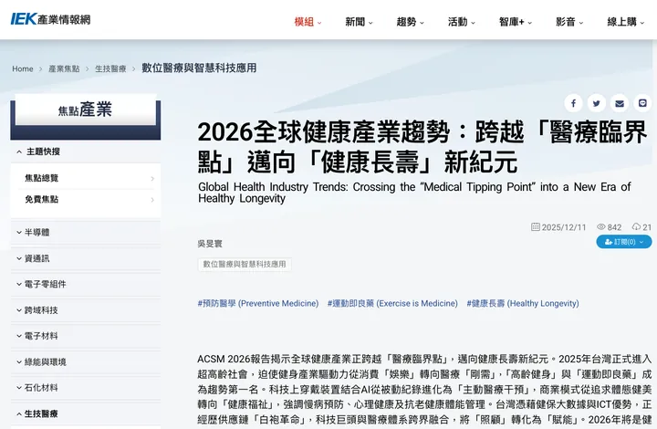The image size is (657, 429).
Task: Expand 電子零組件 category
Action: 86,285
